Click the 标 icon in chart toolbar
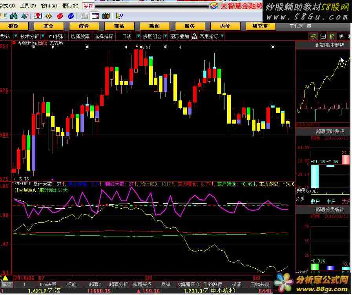 [x=314, y=36]
